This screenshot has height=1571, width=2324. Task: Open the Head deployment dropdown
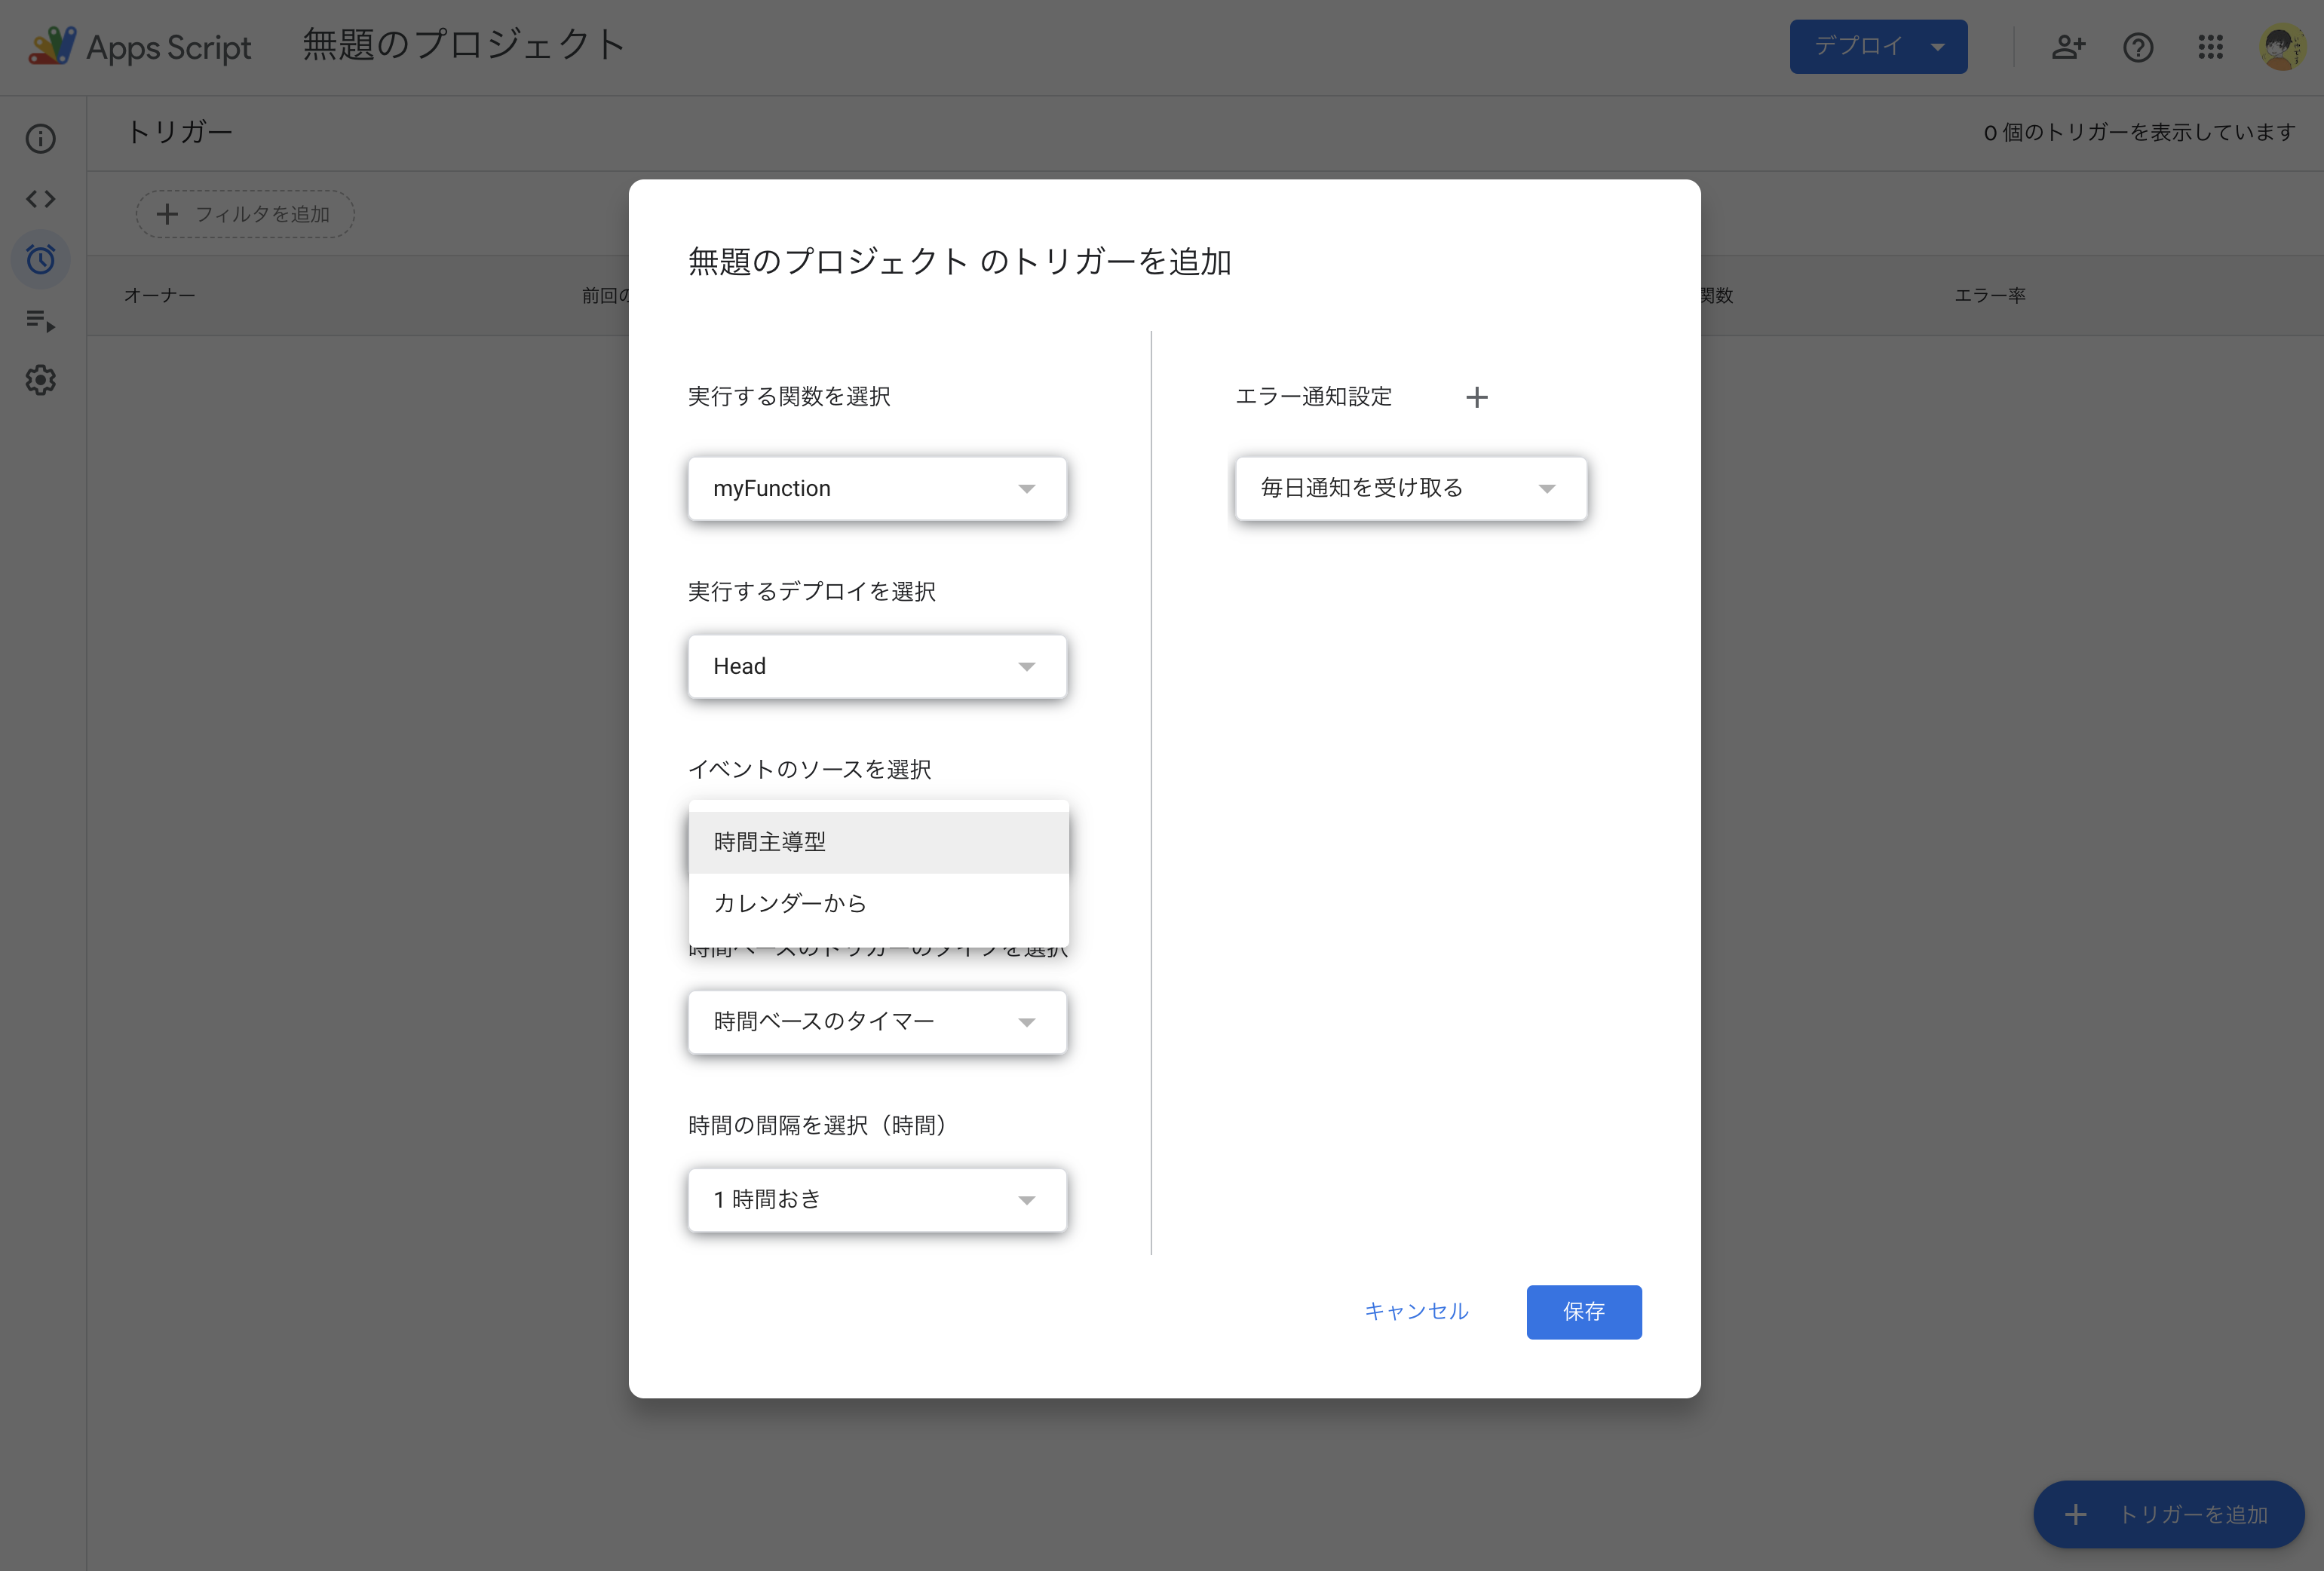(877, 667)
